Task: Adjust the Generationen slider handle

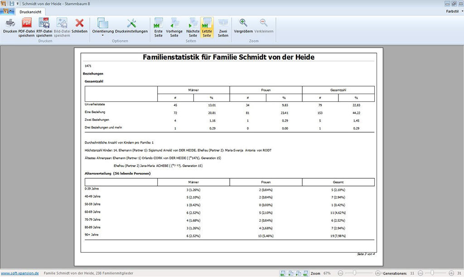Action: click(x=432, y=273)
